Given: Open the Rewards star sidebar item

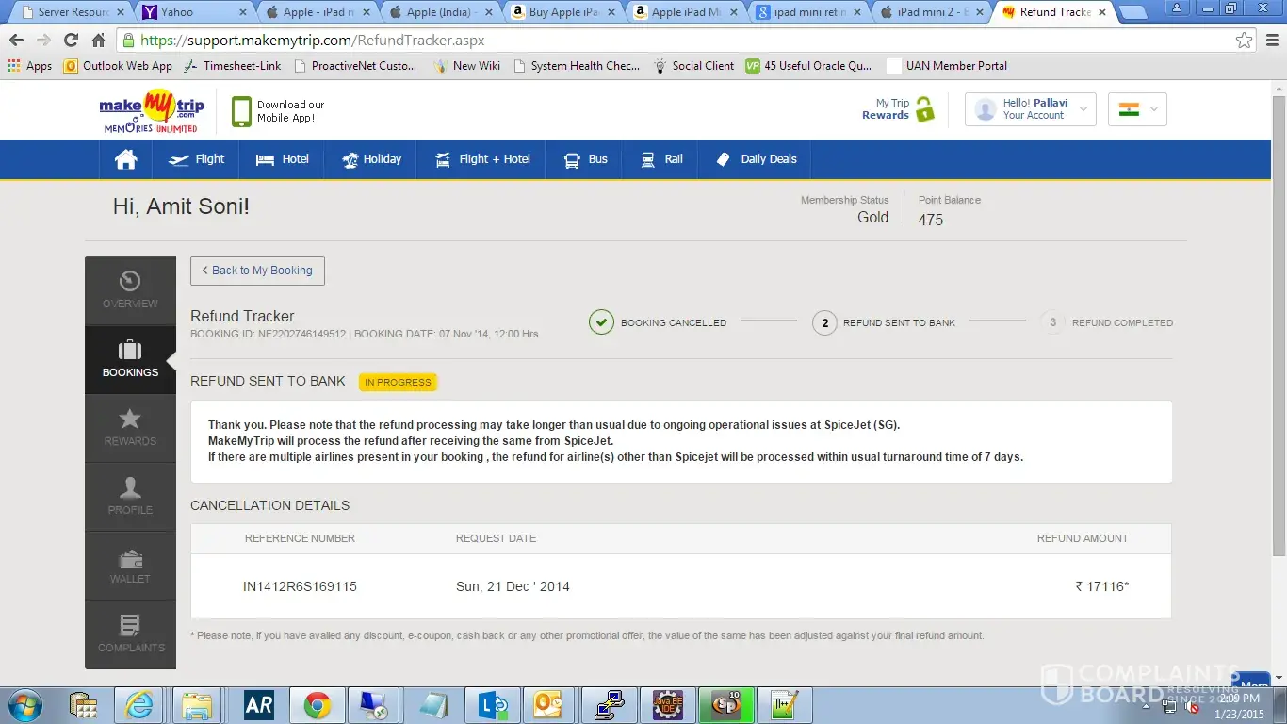Looking at the screenshot, I should pos(130,427).
